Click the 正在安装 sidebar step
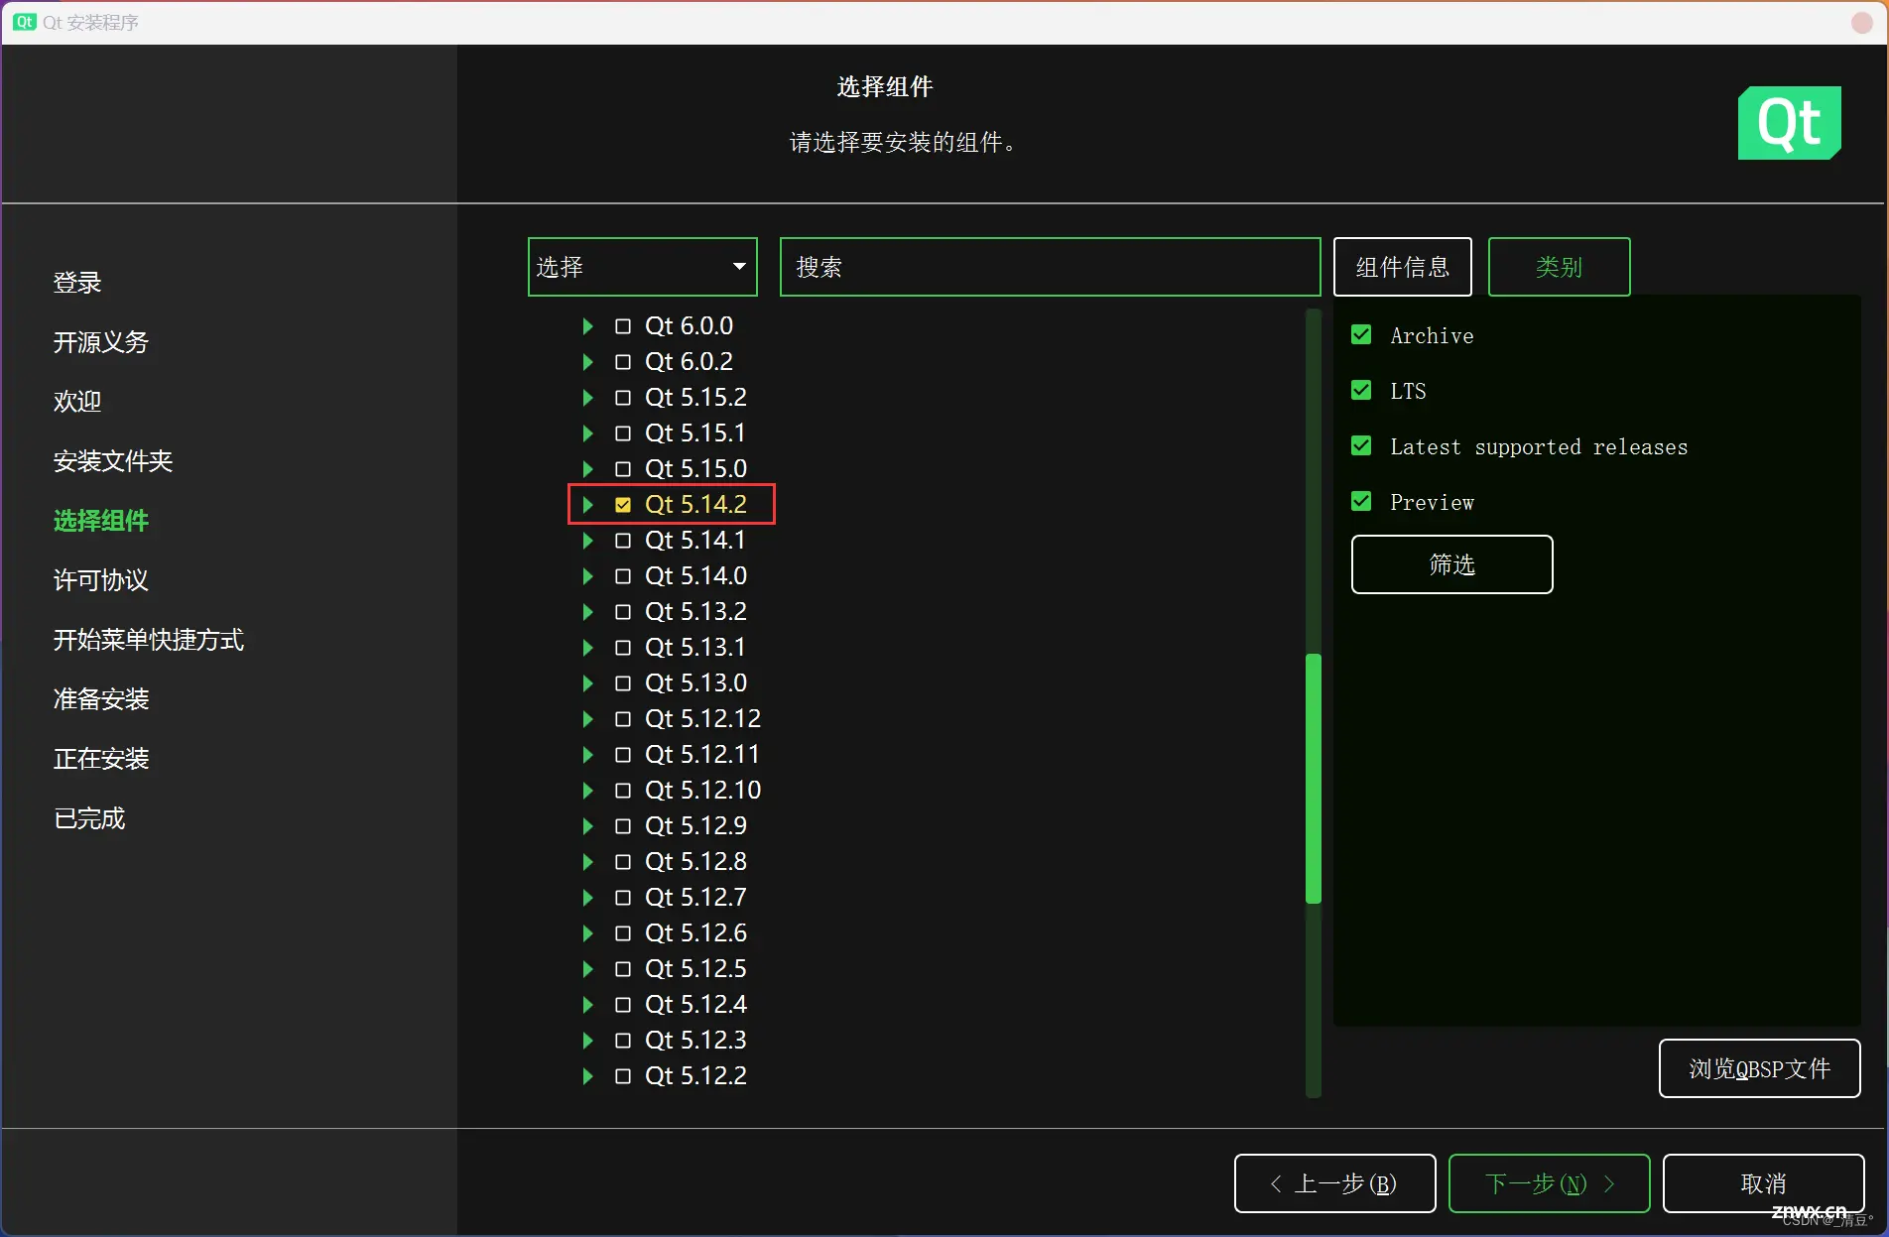The image size is (1889, 1237). click(x=101, y=759)
